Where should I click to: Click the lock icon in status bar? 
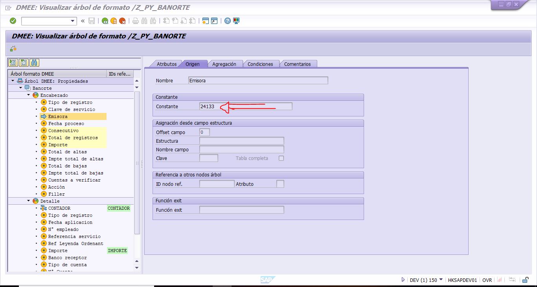coord(525,280)
